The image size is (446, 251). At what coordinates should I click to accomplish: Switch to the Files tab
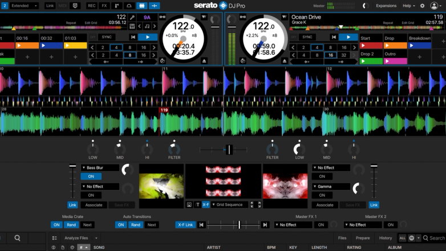pyautogui.click(x=342, y=238)
